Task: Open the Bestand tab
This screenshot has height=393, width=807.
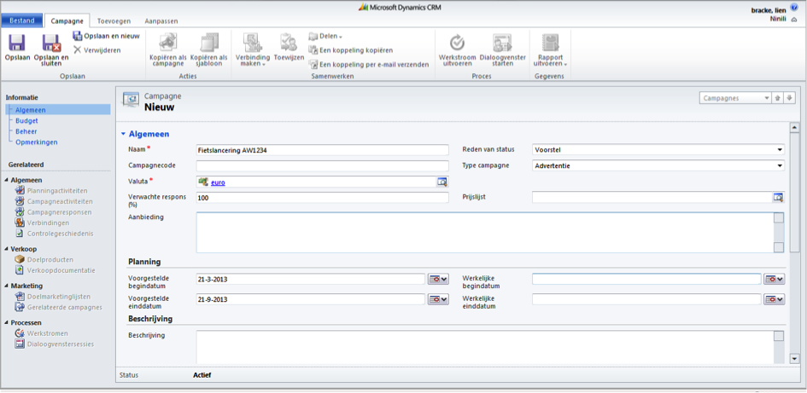Action: (x=22, y=20)
